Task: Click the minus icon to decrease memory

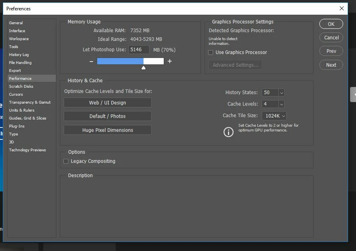Action: (91, 62)
